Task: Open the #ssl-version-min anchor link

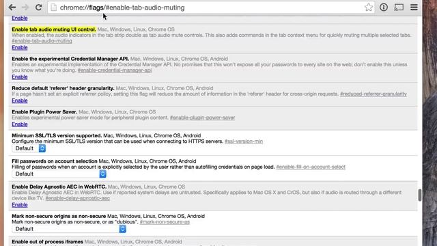Action: [244, 141]
